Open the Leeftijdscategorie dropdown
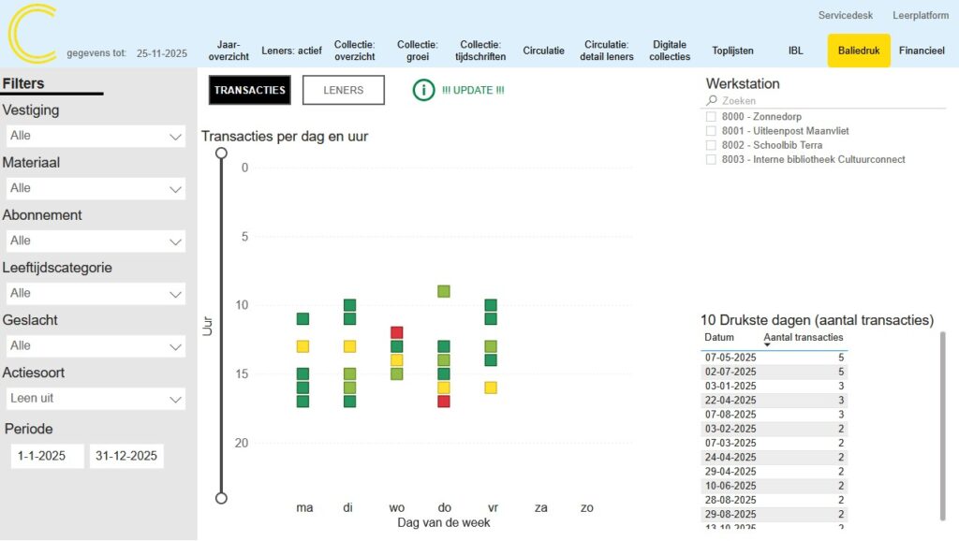This screenshot has height=541, width=959. [x=94, y=294]
